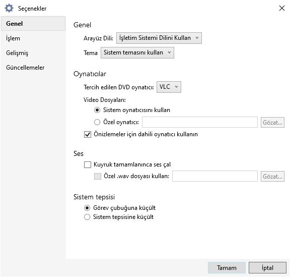290x277 pixels.
Task: Close the Seçenekler dialog with X
Action: (x=281, y=8)
